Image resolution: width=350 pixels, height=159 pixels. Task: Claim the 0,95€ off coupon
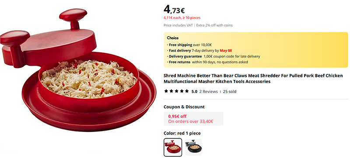point(193,119)
